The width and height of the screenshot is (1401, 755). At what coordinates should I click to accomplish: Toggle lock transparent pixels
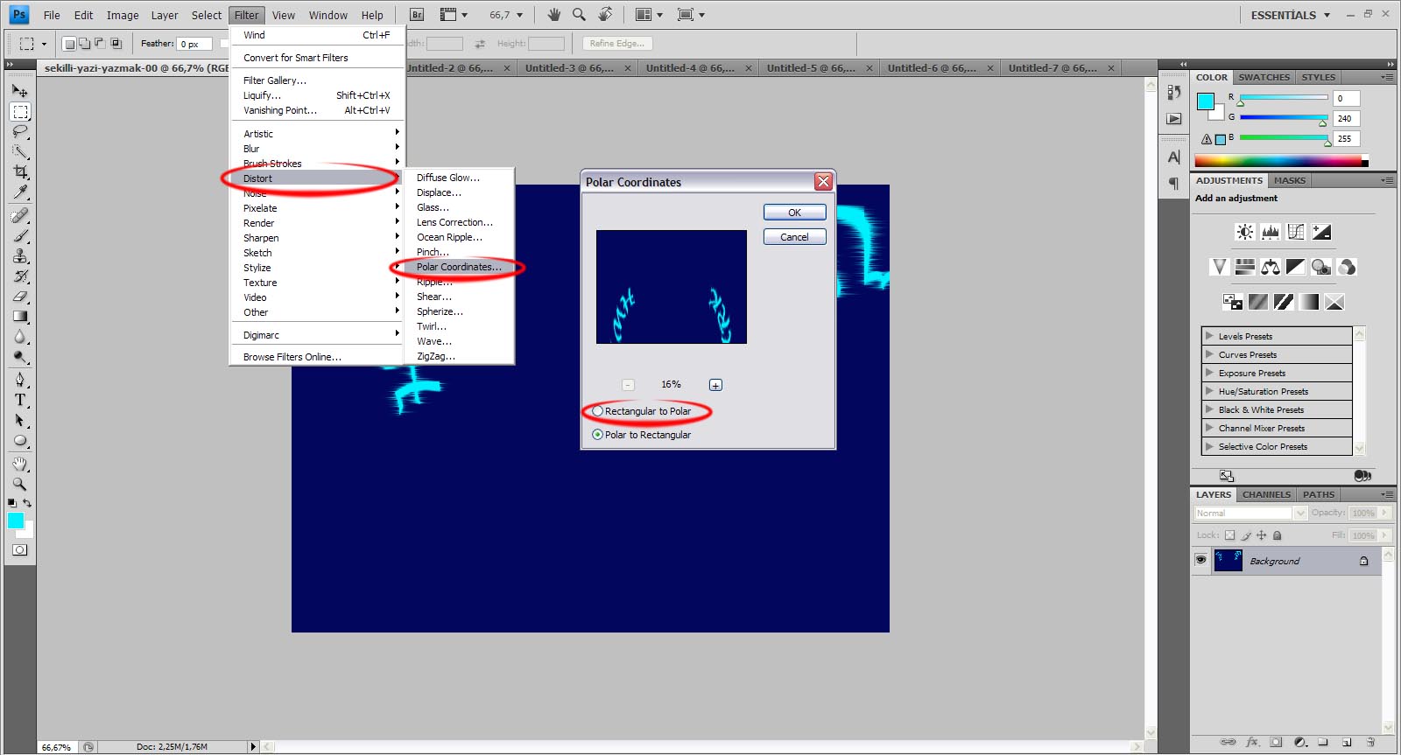pos(1229,535)
